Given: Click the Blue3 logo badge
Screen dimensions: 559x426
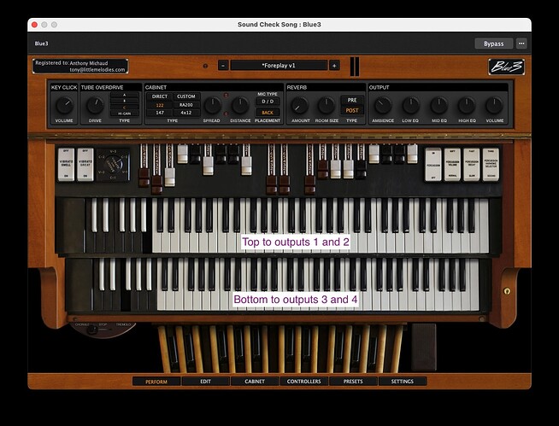Looking at the screenshot, I should click(506, 67).
